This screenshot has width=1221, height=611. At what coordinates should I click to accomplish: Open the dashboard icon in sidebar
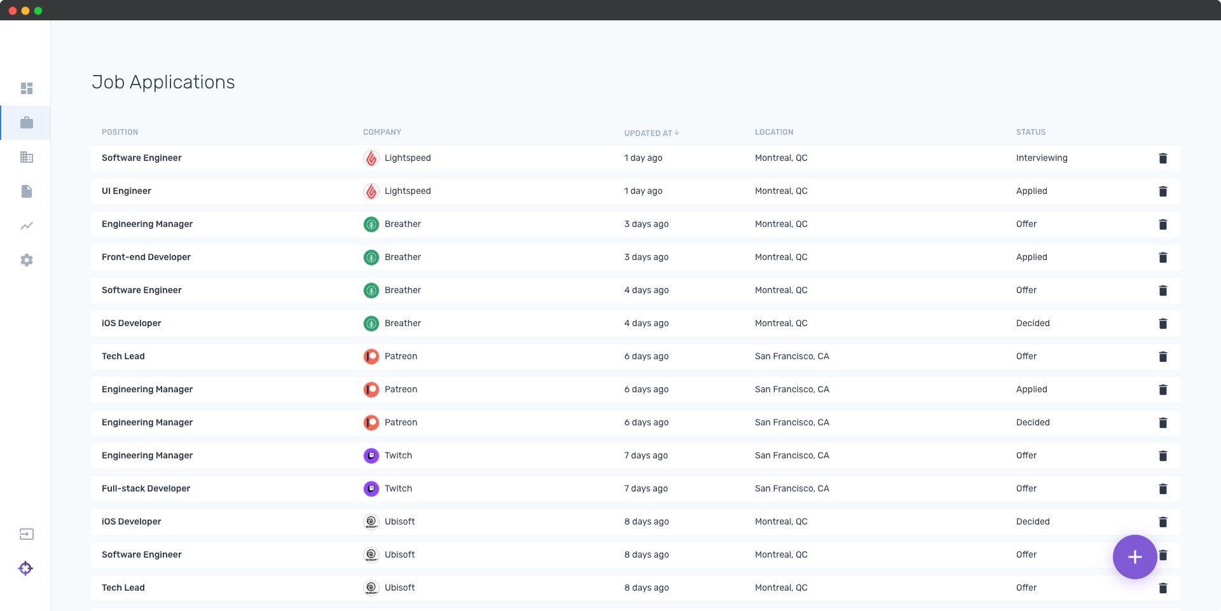pos(26,88)
